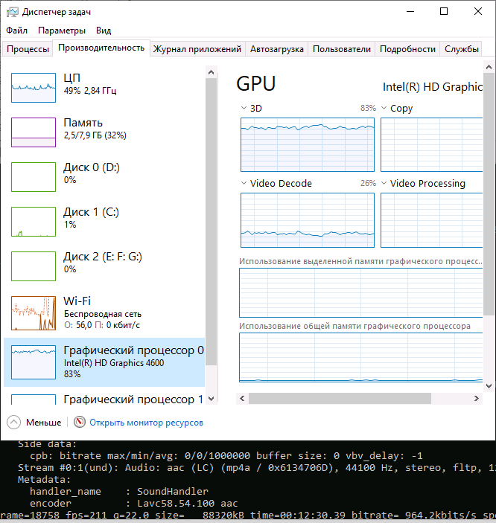Open the Video Decode engine dropdown
This screenshot has width=496, height=523.
point(244,184)
